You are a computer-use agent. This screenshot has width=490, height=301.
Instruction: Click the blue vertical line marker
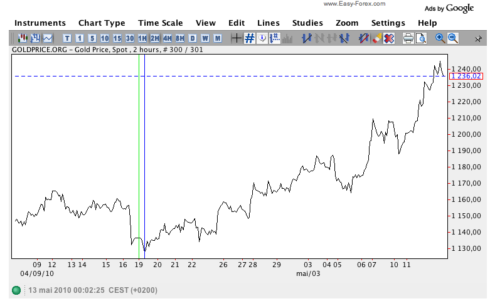pyautogui.click(x=144, y=157)
